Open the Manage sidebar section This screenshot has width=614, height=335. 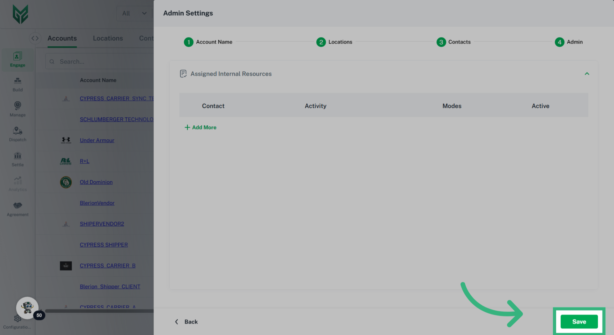point(18,109)
